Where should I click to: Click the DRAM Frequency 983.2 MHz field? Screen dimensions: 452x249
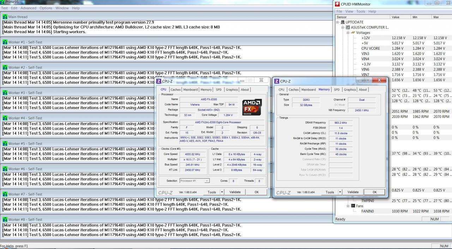(x=341, y=123)
